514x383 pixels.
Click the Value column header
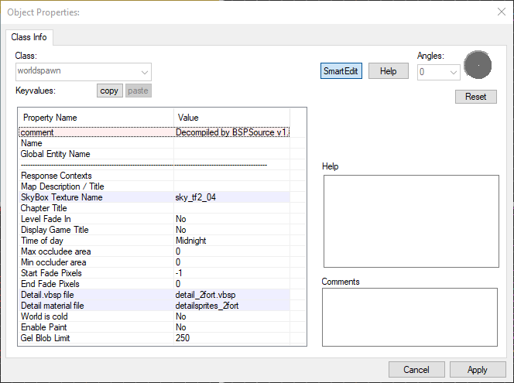[x=231, y=118]
